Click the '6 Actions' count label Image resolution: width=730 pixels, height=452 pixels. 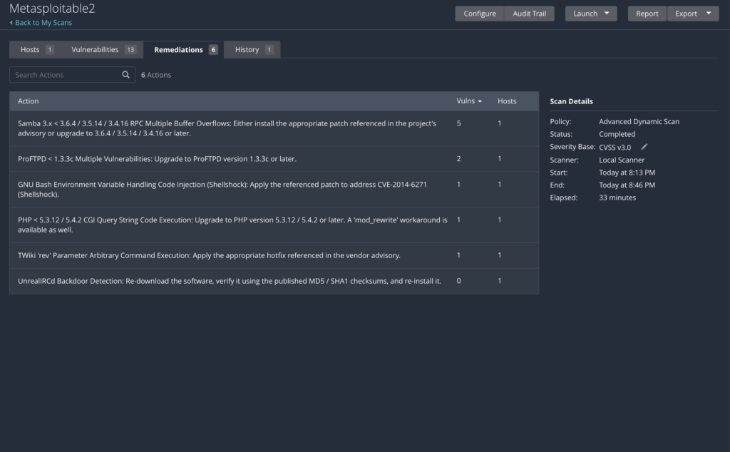click(x=156, y=74)
